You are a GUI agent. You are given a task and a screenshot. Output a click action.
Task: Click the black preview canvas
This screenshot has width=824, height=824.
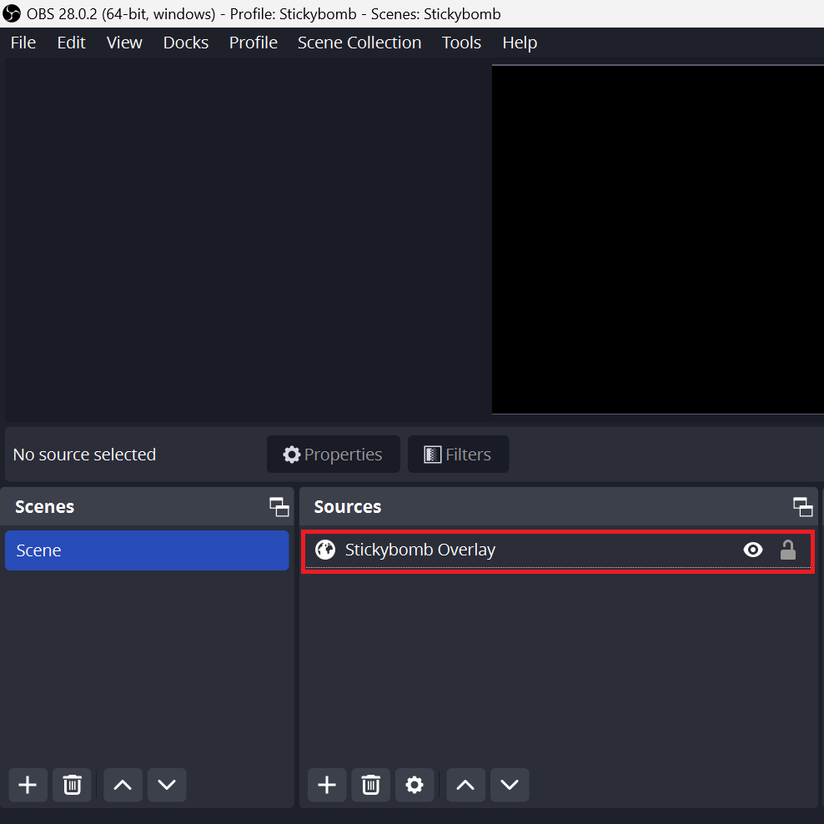658,239
